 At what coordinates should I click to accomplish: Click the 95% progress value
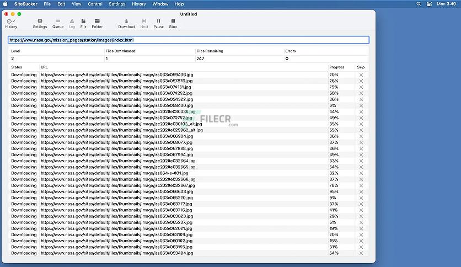[334, 192]
